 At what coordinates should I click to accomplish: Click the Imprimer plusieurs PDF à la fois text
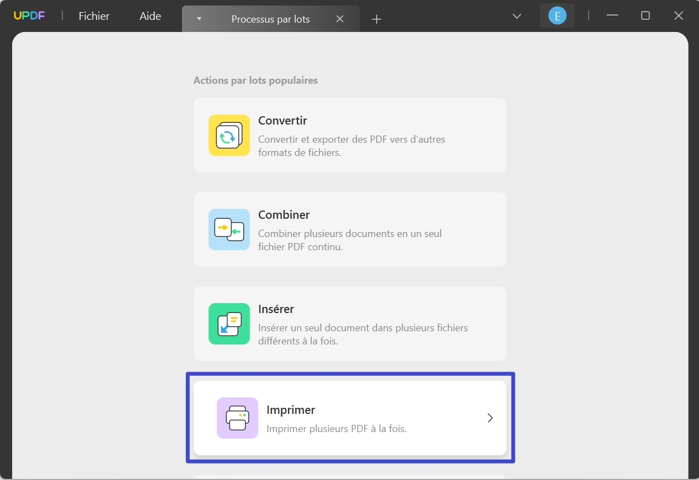337,428
